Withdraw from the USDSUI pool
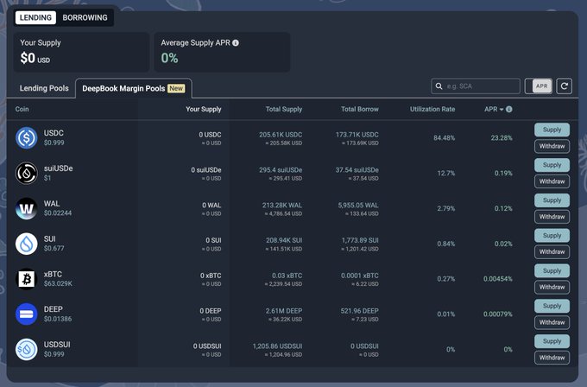The height and width of the screenshot is (387, 587). click(x=552, y=358)
